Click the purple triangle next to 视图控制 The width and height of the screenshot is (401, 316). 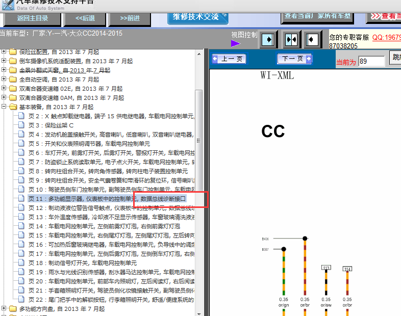tap(236, 43)
